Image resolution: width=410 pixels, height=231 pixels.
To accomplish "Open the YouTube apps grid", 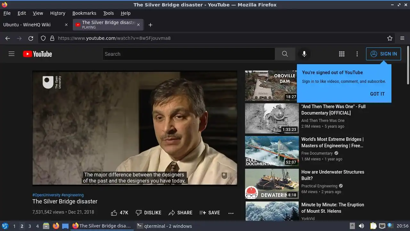I will click(x=342, y=54).
